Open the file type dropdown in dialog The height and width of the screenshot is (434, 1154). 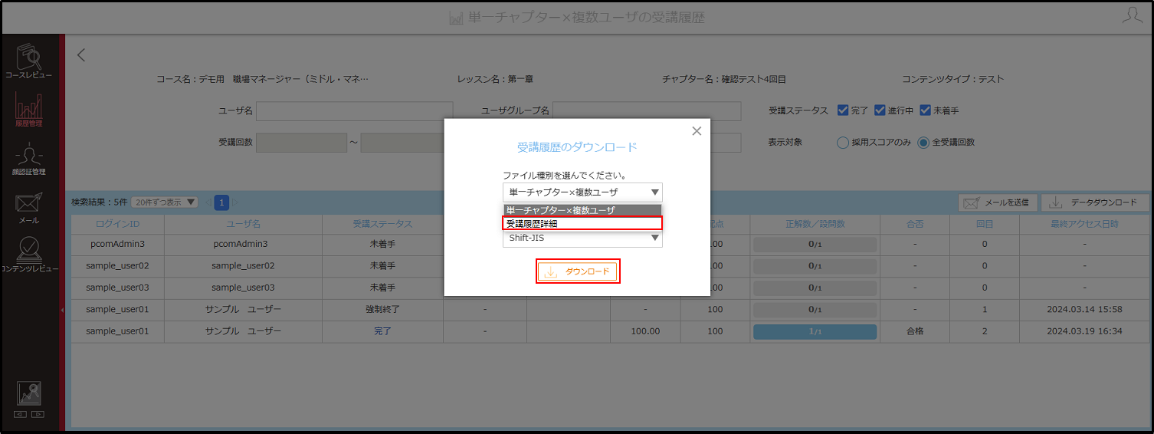(582, 192)
